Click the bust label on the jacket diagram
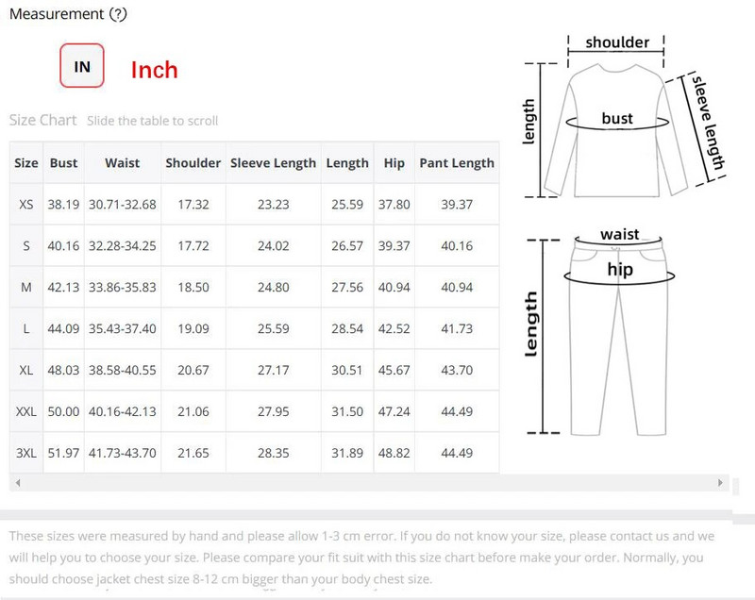Screen dimensions: 755x600 (x=617, y=119)
